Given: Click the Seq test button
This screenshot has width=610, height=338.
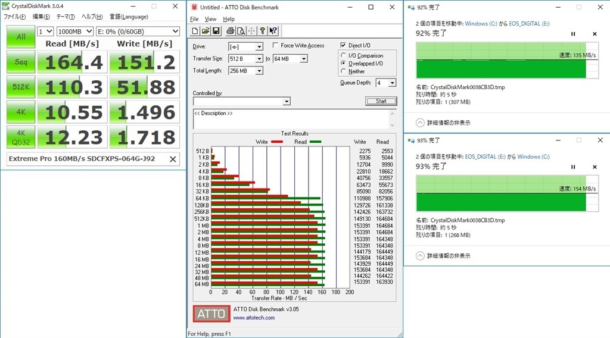Looking at the screenshot, I should (21, 62).
